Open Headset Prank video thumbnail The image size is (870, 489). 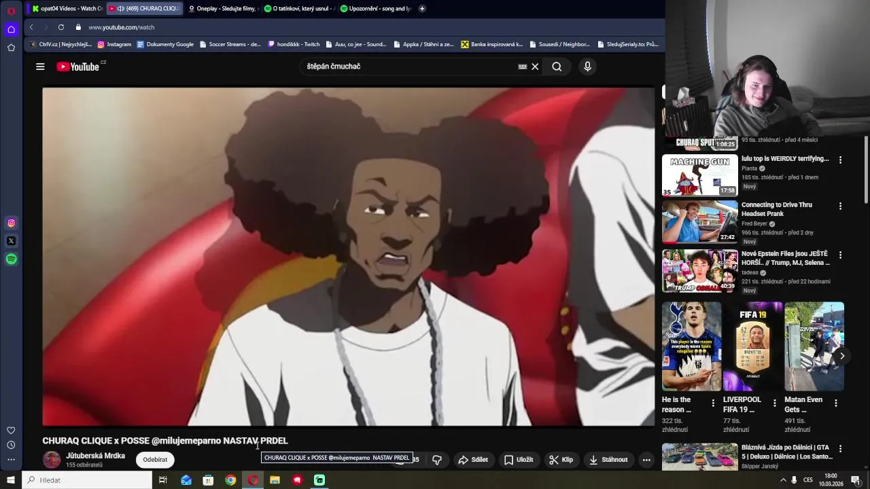pyautogui.click(x=699, y=221)
